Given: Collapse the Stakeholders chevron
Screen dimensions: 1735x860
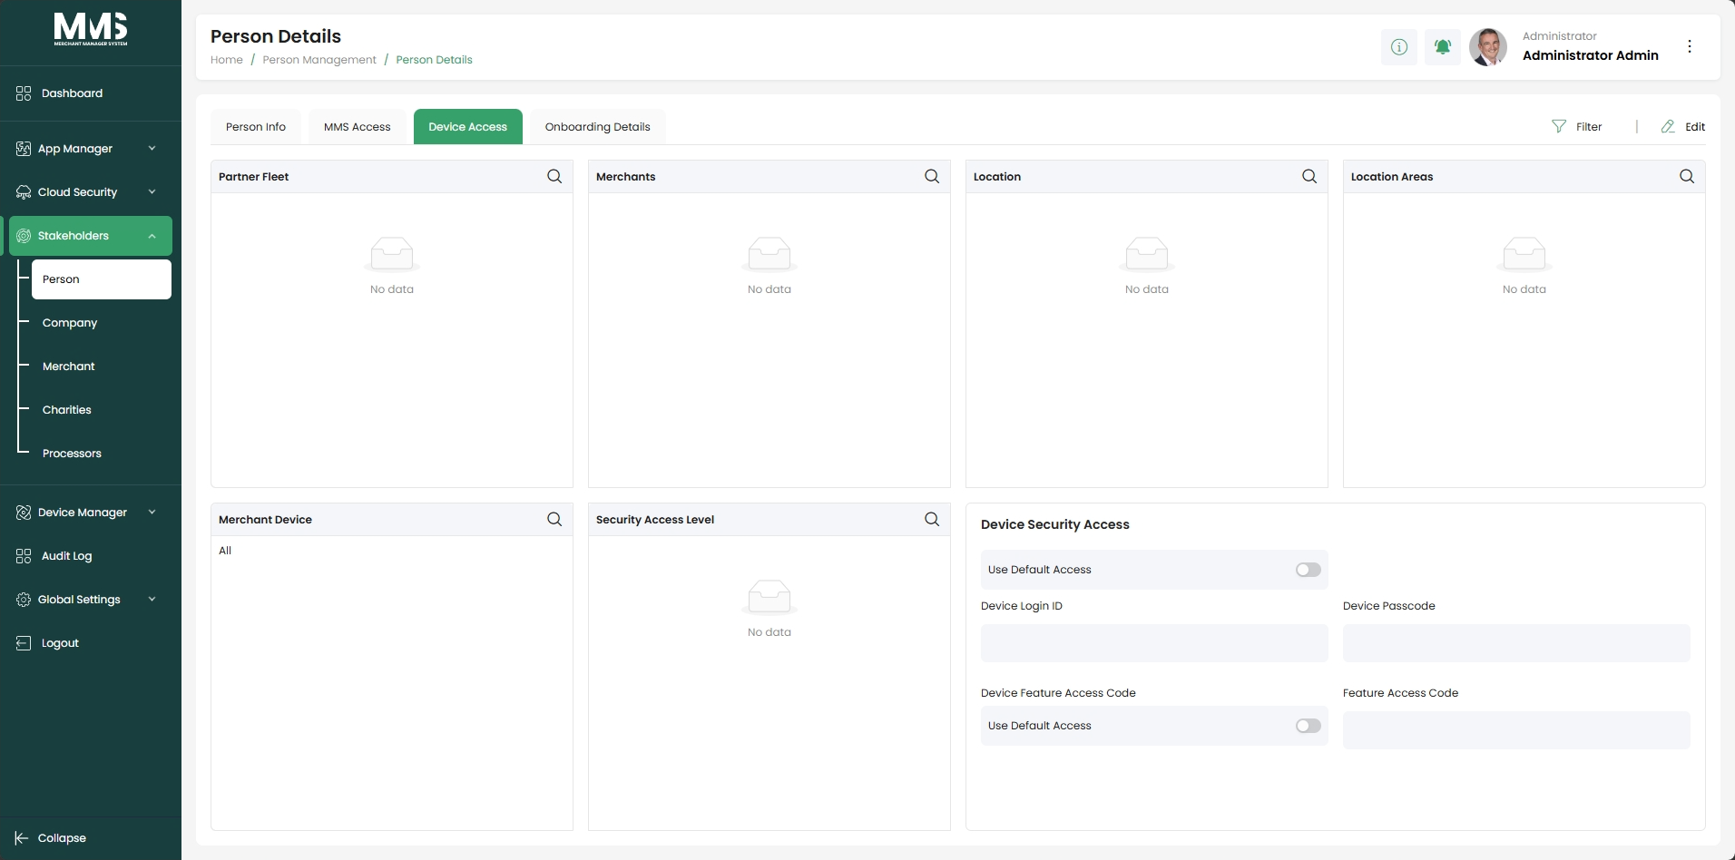Looking at the screenshot, I should coord(152,236).
